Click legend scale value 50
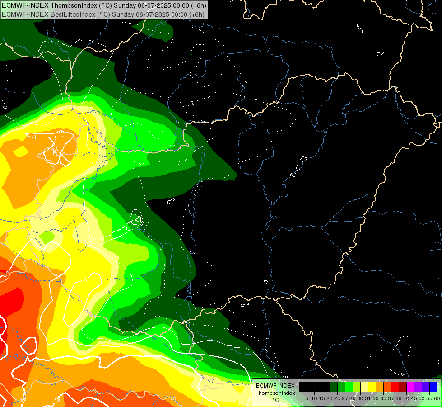This screenshot has height=407, width=442. pos(422,398)
